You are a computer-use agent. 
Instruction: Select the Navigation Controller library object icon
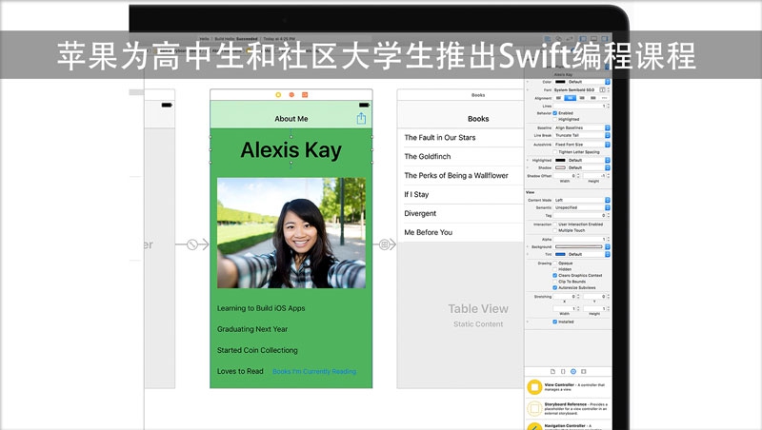coord(534,426)
